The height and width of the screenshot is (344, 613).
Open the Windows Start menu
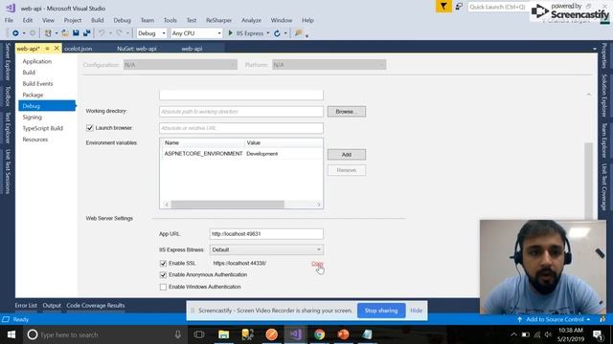11,334
